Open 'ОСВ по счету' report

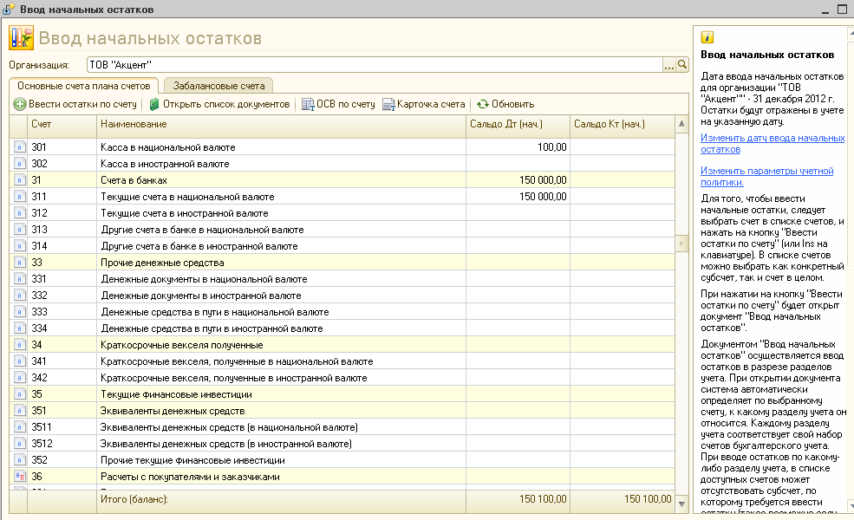click(x=338, y=104)
